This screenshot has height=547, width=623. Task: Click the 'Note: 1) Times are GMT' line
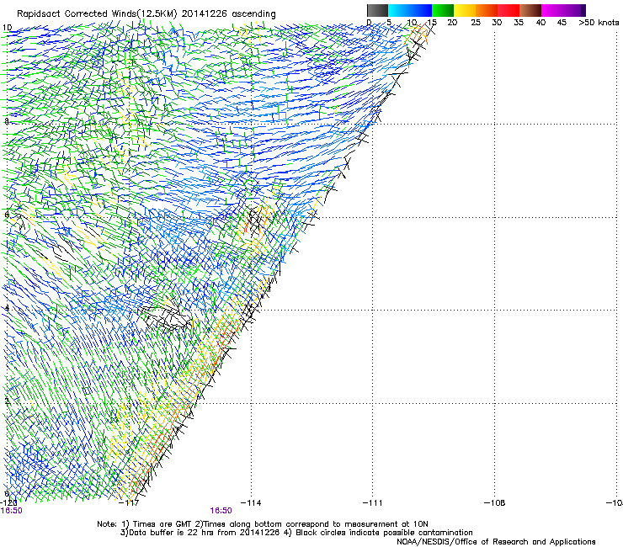(x=263, y=524)
